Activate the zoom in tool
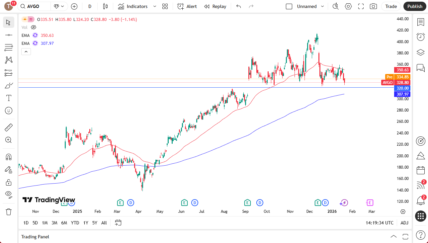 [9, 140]
